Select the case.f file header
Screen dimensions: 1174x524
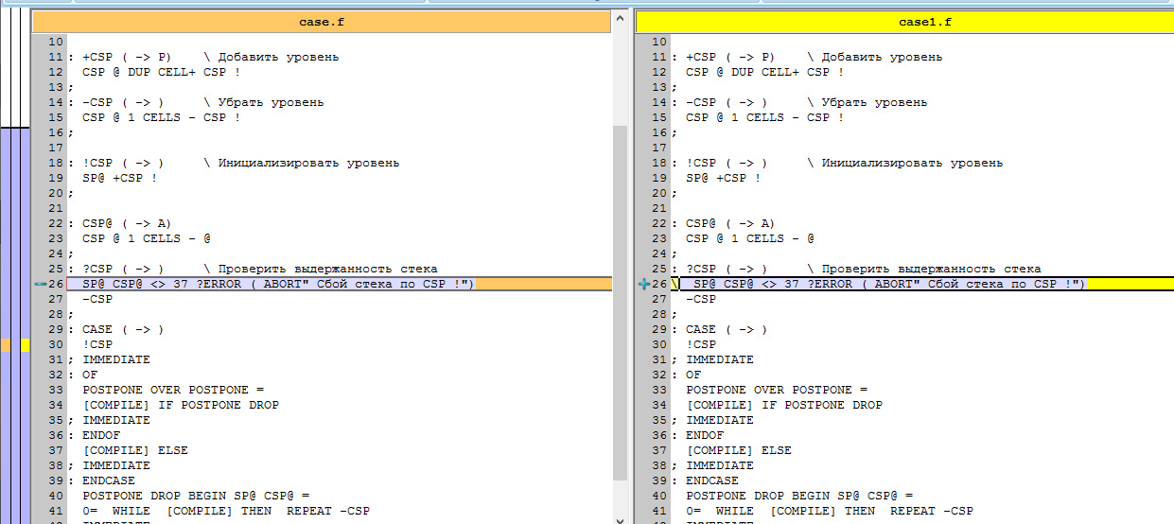pyautogui.click(x=322, y=21)
